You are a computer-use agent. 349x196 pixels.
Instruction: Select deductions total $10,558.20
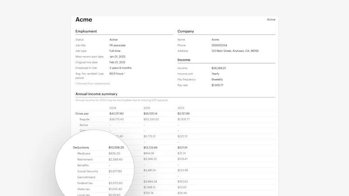pos(116,148)
